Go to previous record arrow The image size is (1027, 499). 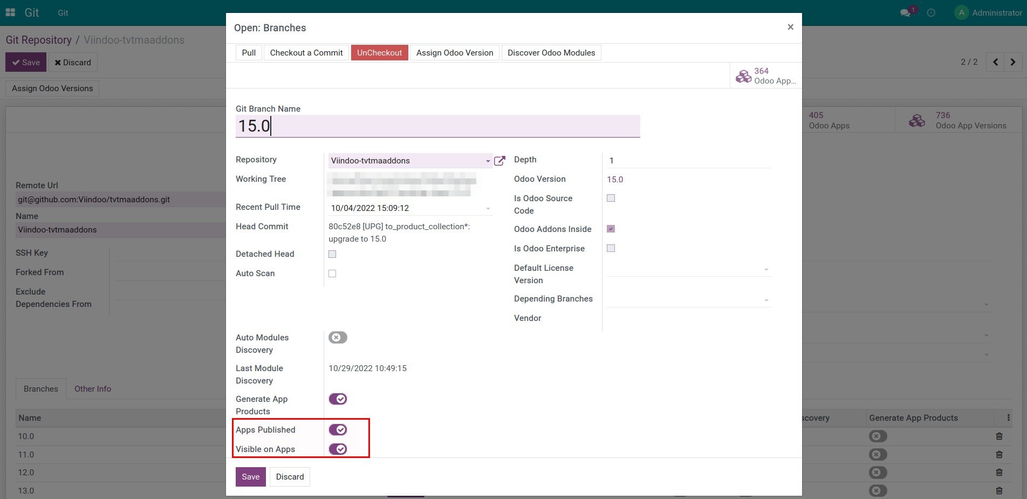996,62
